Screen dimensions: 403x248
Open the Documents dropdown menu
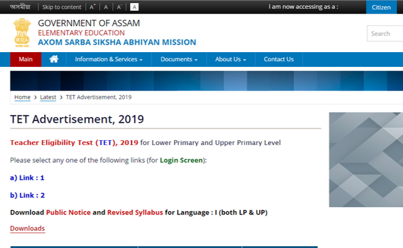[179, 60]
